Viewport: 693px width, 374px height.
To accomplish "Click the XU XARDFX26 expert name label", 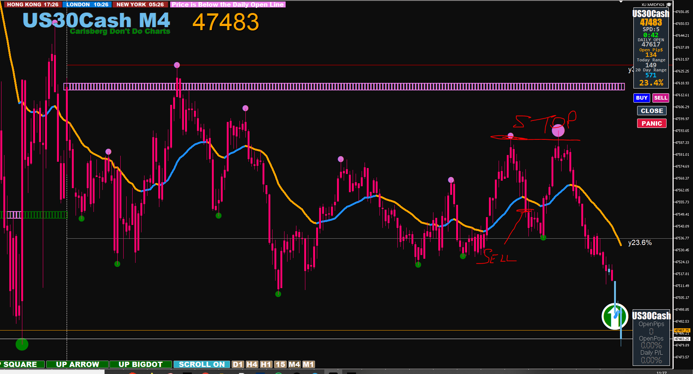I will [x=653, y=5].
